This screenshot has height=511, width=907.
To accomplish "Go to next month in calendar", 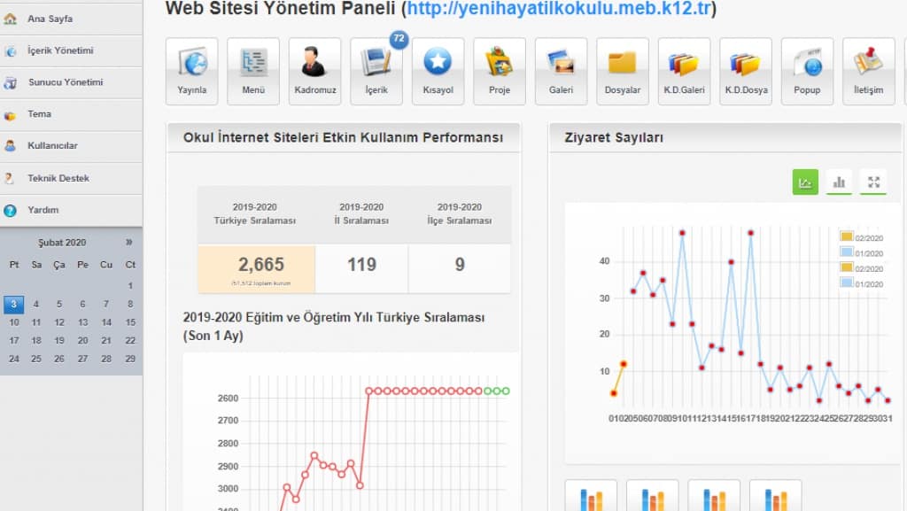I will click(129, 242).
